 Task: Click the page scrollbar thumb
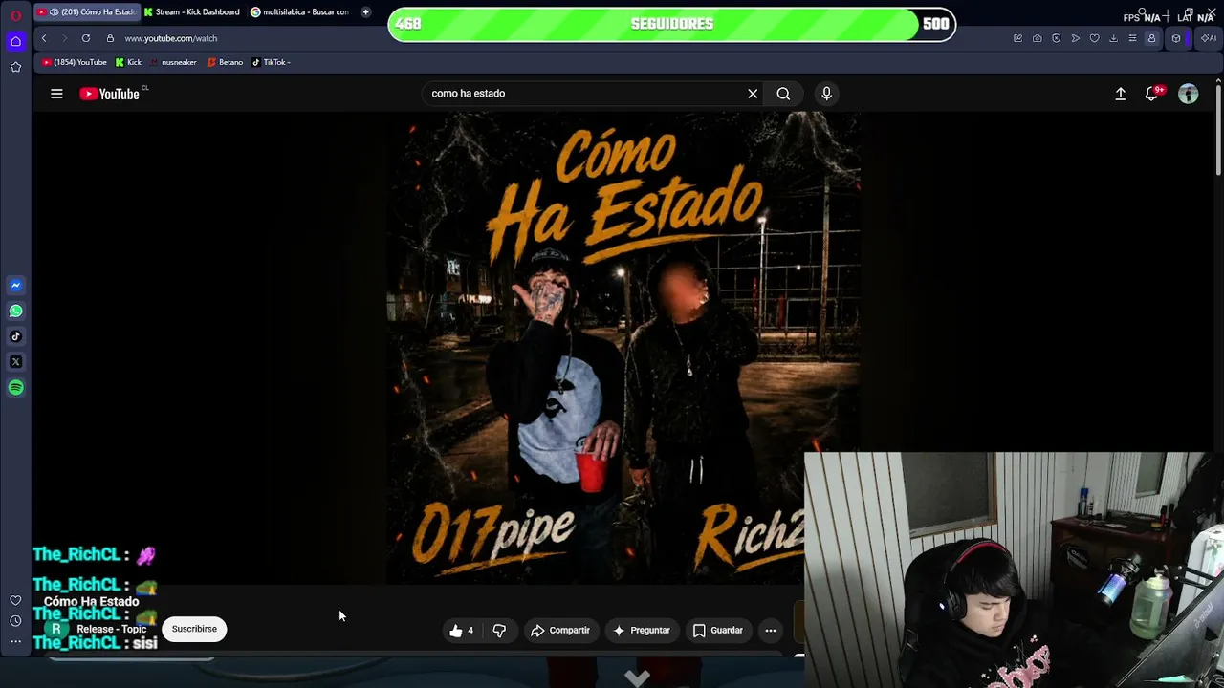pyautogui.click(x=1218, y=128)
